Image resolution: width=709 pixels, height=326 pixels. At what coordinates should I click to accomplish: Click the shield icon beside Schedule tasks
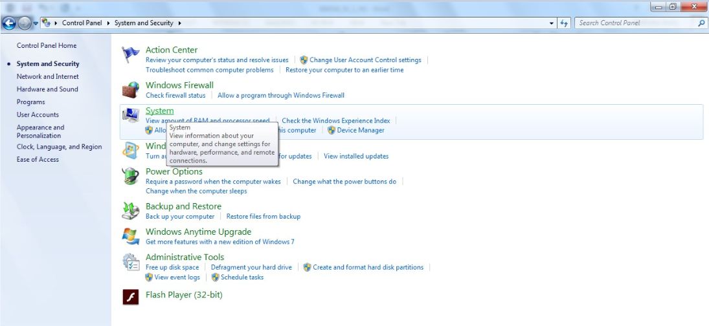215,277
